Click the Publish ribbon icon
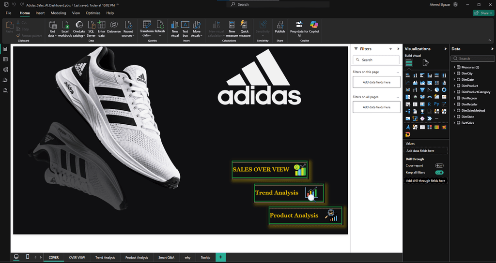The height and width of the screenshot is (263, 496). coord(279,27)
